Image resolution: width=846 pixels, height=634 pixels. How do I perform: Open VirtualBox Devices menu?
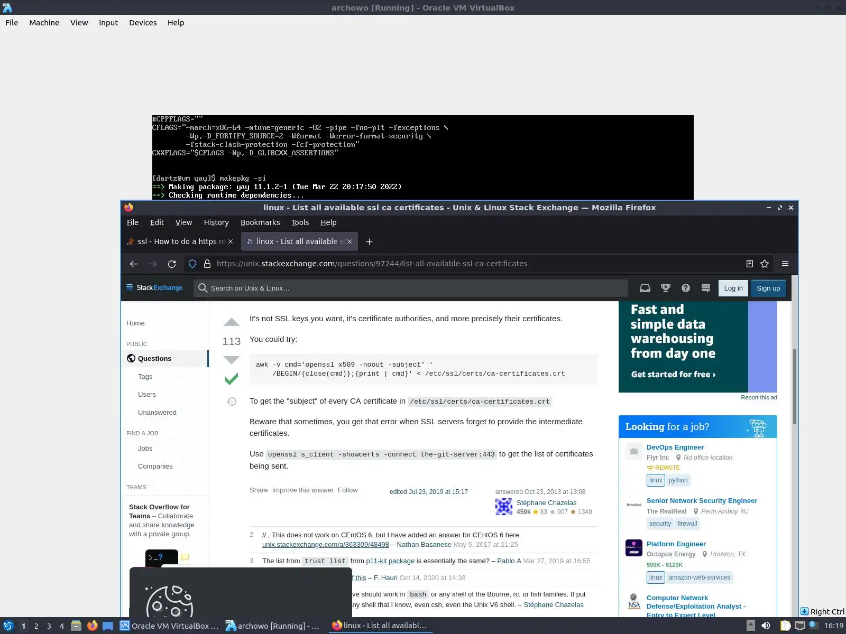pos(143,23)
